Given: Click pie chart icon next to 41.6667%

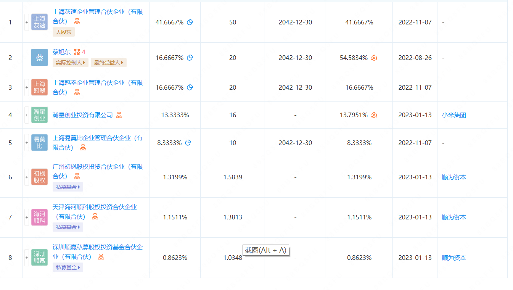Looking at the screenshot, I should (190, 22).
